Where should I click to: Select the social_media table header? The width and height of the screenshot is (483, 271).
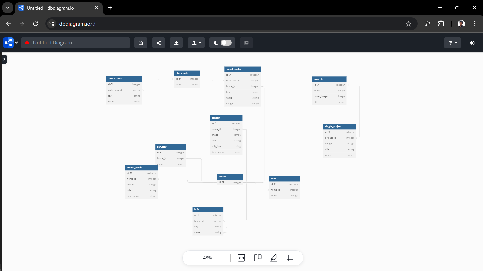242,69
